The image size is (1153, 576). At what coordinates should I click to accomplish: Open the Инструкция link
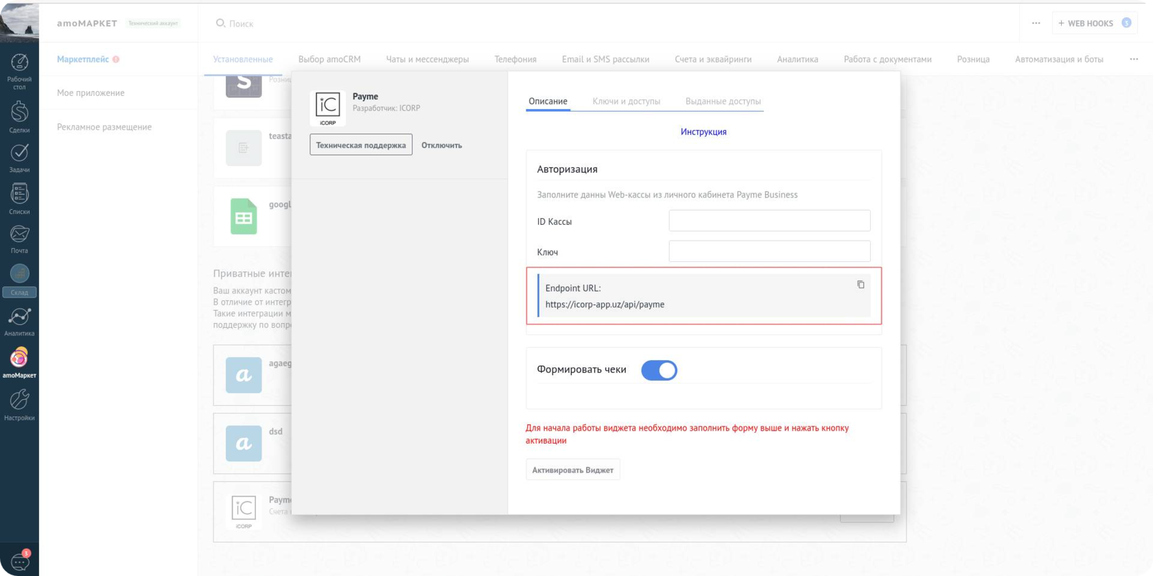(x=703, y=132)
